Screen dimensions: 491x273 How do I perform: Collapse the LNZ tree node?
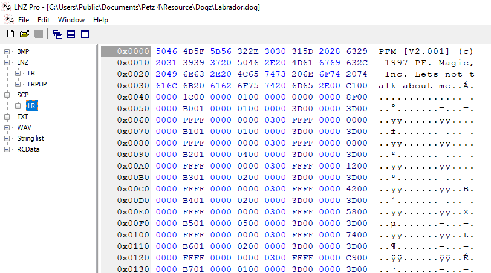[7, 62]
